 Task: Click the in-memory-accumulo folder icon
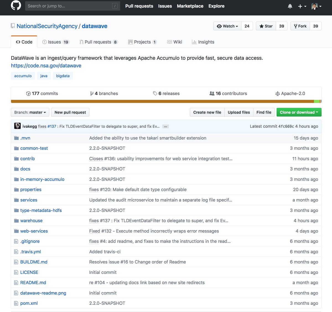pos(16,179)
